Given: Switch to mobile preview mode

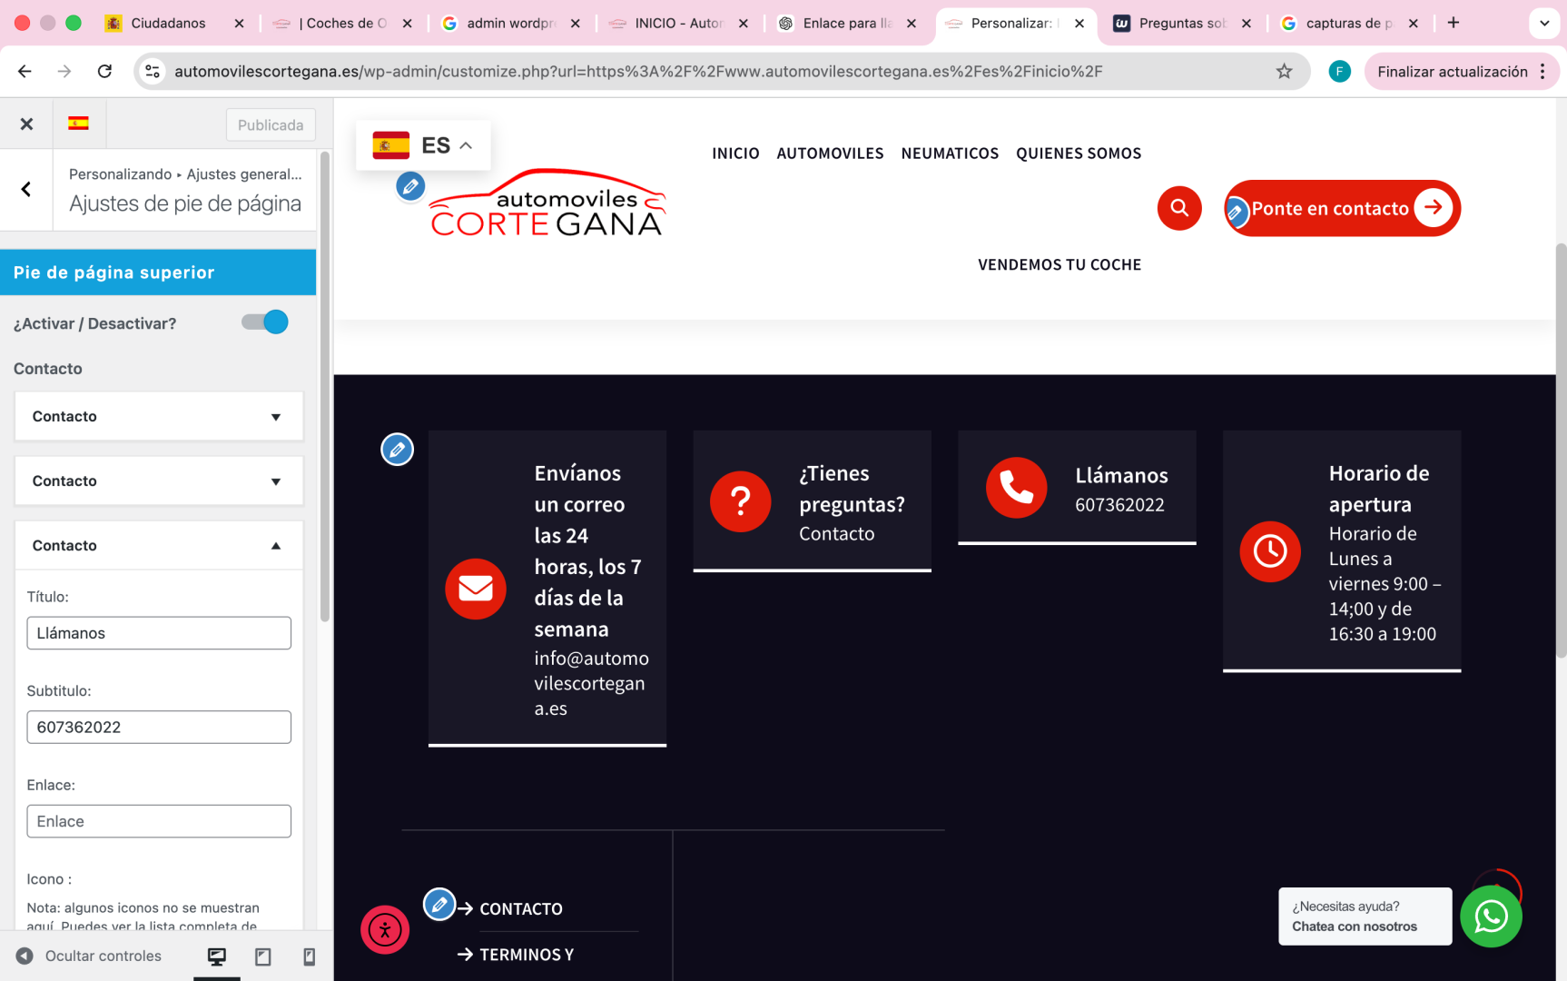Looking at the screenshot, I should (x=309, y=956).
